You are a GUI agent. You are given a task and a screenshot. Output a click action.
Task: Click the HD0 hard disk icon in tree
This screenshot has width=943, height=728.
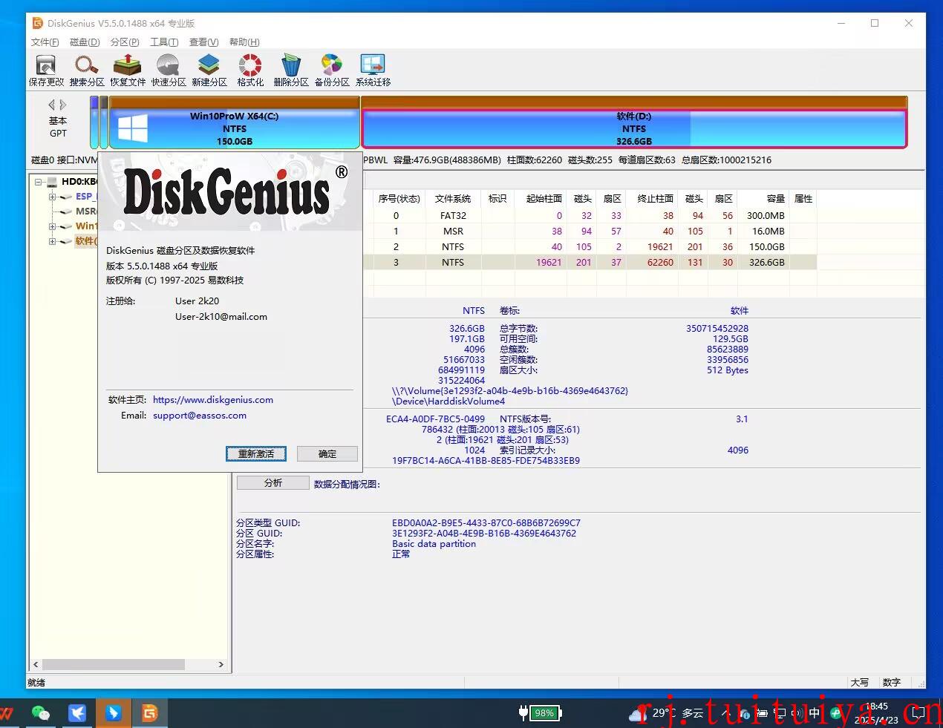[x=51, y=182]
